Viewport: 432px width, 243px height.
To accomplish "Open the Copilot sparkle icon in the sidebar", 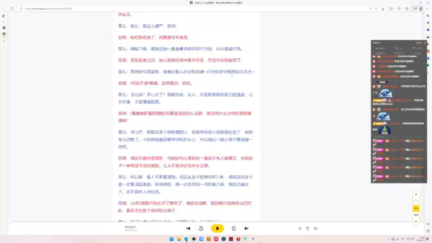I will (428, 23).
